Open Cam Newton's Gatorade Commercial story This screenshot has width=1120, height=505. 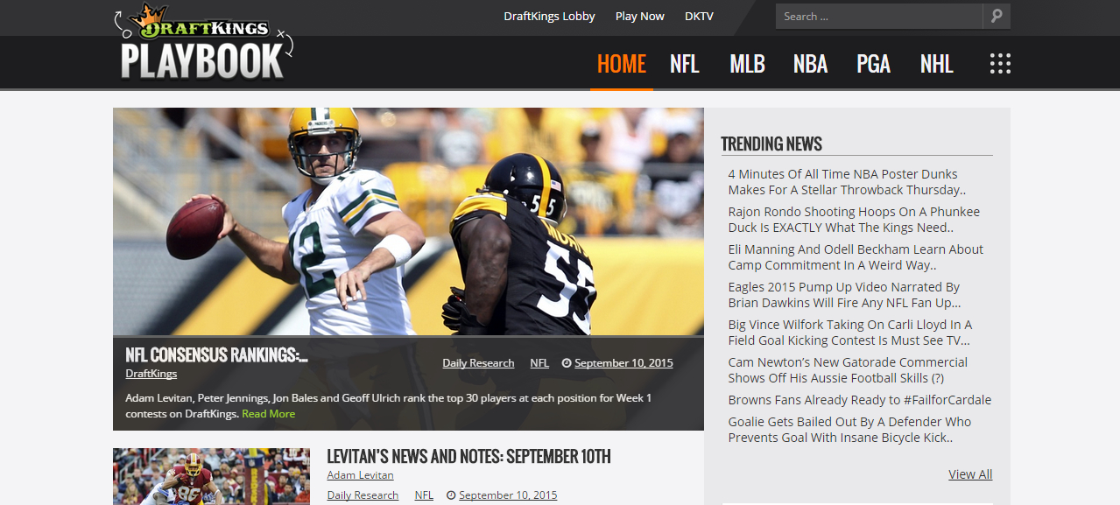click(848, 370)
